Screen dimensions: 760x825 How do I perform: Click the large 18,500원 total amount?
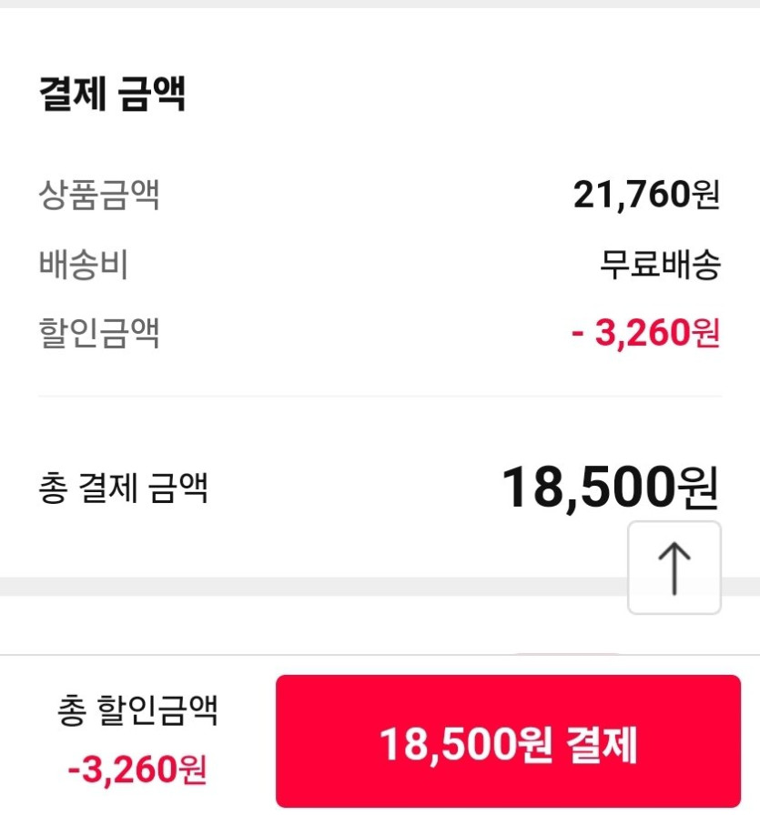click(610, 488)
